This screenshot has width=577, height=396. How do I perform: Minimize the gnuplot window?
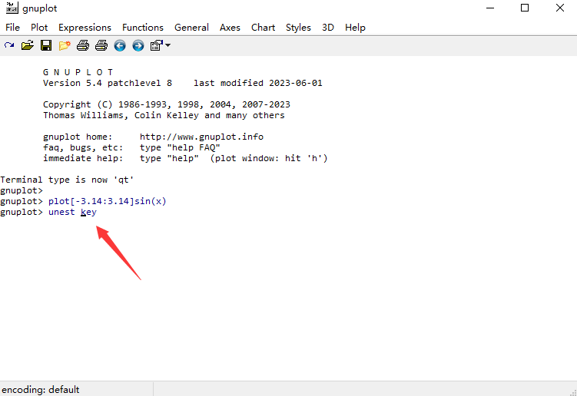point(490,8)
